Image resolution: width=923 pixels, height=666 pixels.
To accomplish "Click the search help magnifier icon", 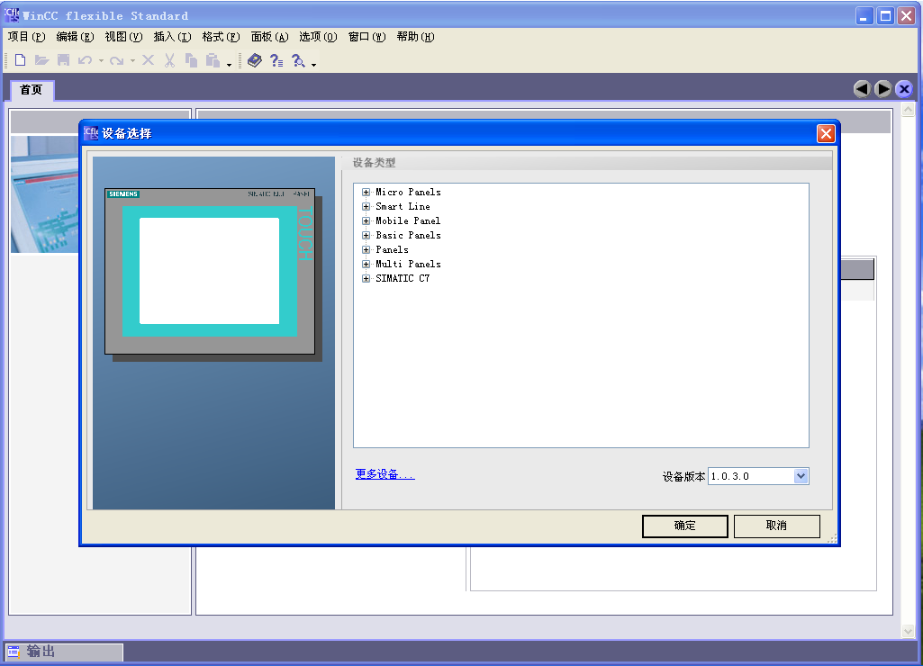I will coord(298,60).
